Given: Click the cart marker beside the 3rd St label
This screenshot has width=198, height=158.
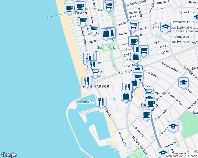Looking at the screenshot, I should (143, 51).
